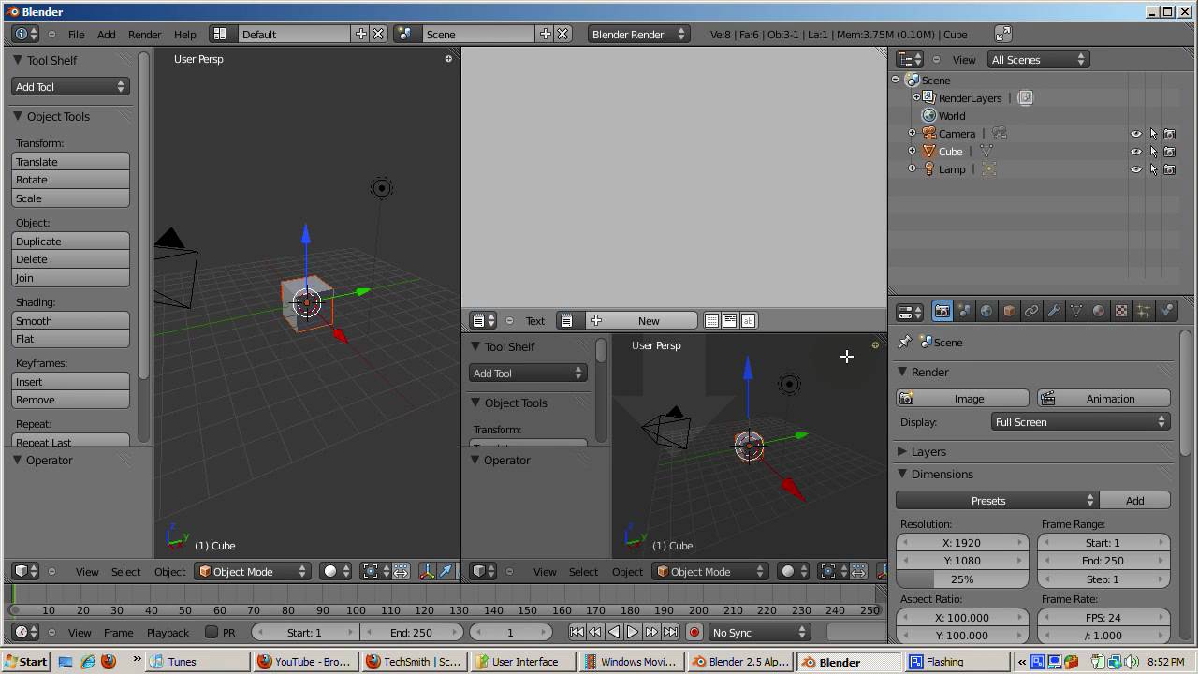
Task: Open the Scene properties tab icon
Action: coord(964,312)
